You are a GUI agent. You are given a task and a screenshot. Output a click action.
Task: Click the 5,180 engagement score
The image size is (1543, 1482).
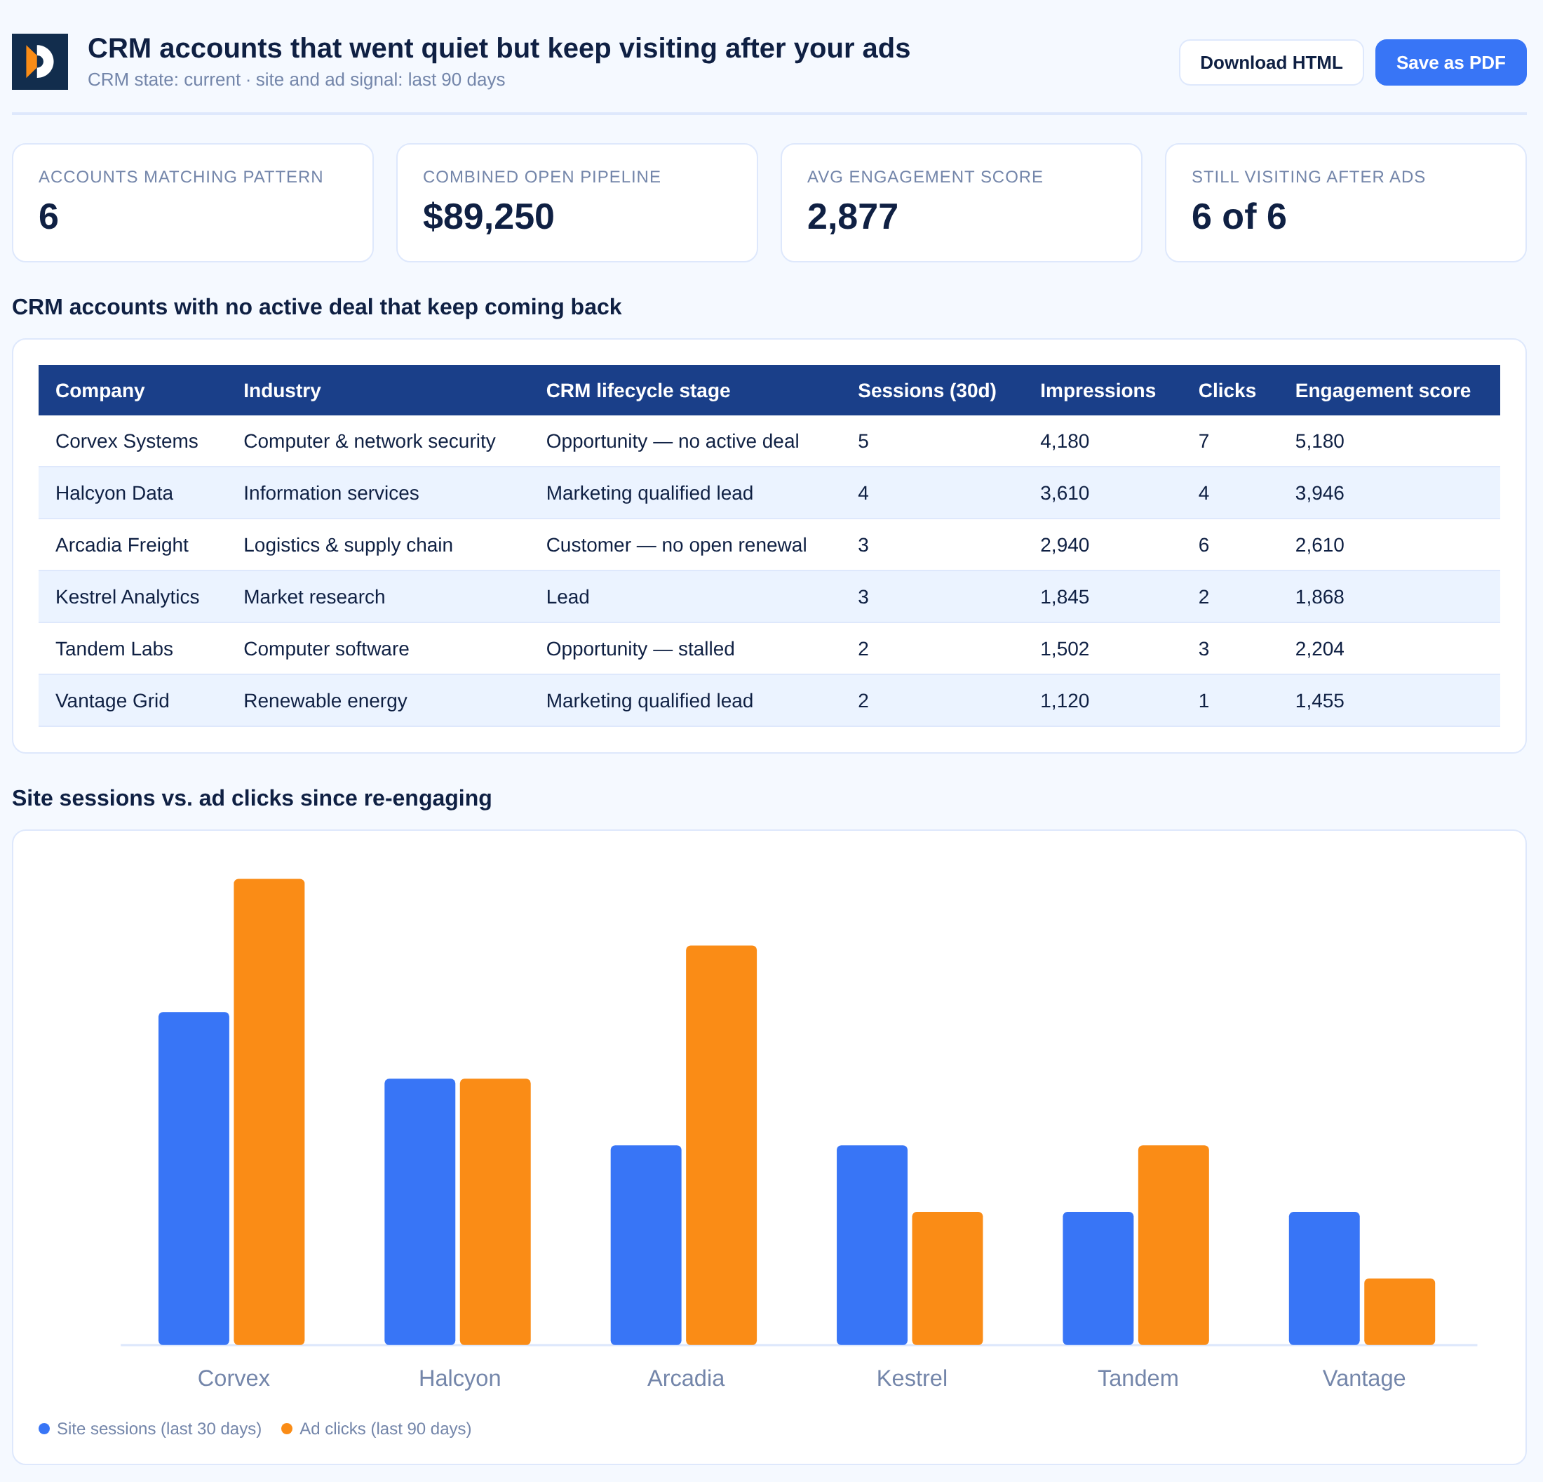click(x=1319, y=441)
